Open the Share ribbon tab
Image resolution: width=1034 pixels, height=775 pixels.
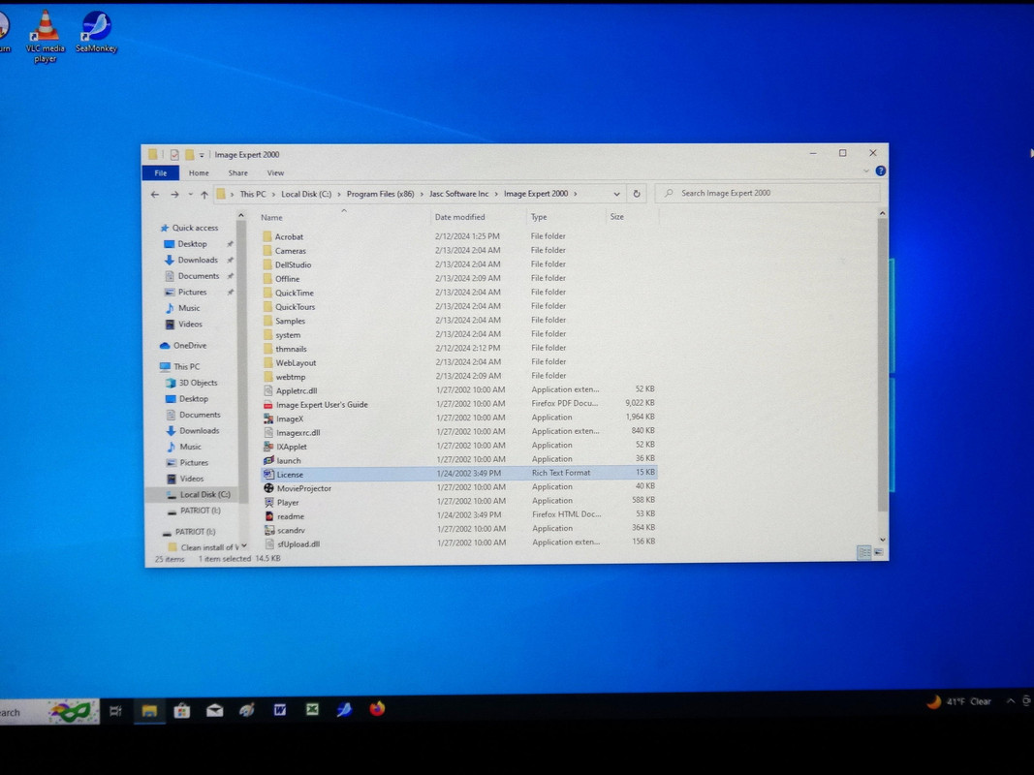pyautogui.click(x=238, y=172)
